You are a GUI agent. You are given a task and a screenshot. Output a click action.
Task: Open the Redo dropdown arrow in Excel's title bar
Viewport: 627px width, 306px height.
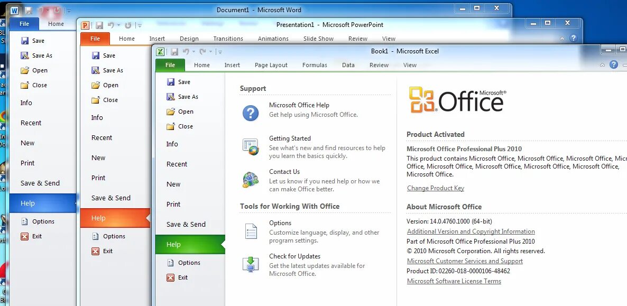coord(210,52)
